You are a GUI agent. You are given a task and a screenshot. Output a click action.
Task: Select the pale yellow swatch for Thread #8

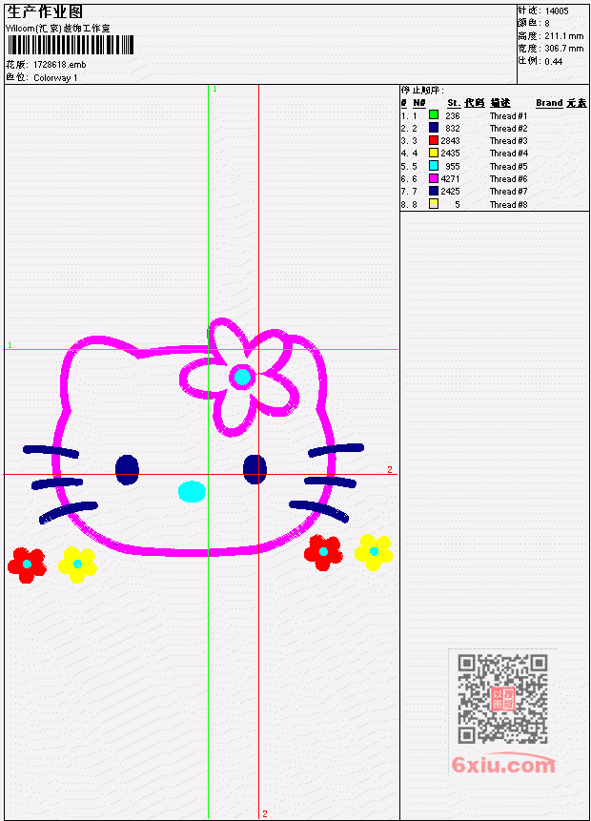pyautogui.click(x=434, y=204)
